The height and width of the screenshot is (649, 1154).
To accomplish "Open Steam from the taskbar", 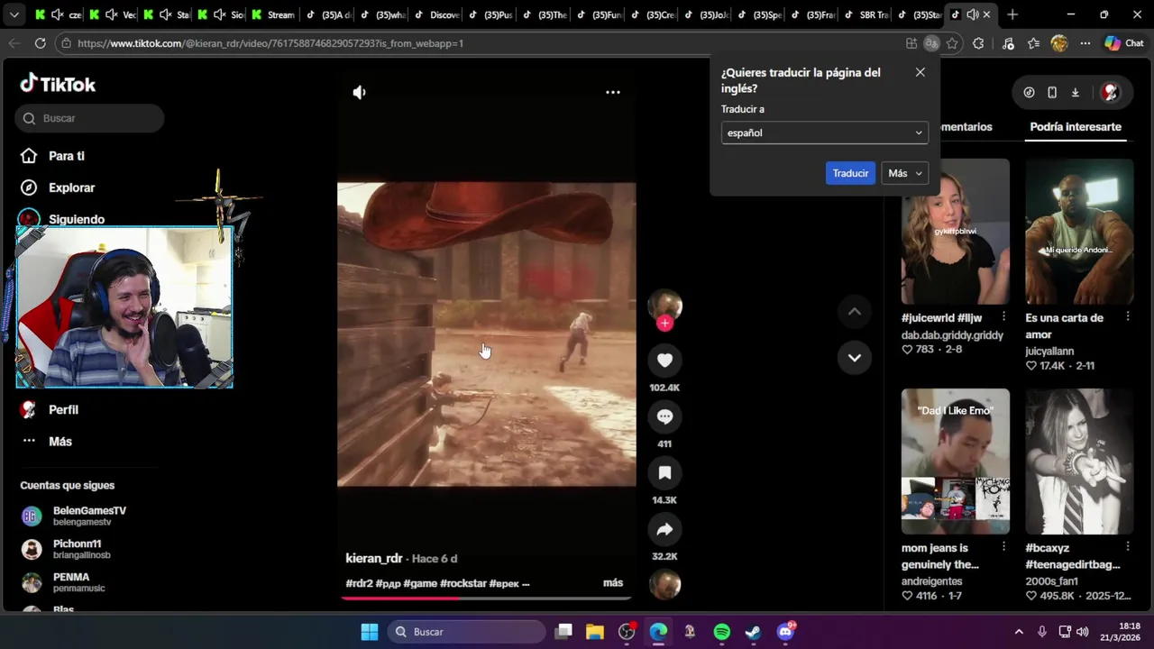I will [753, 632].
